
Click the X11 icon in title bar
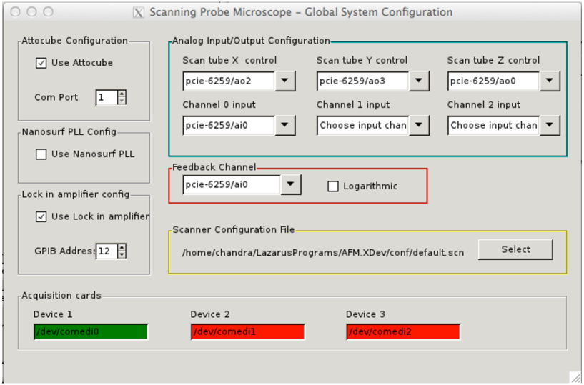pyautogui.click(x=139, y=12)
